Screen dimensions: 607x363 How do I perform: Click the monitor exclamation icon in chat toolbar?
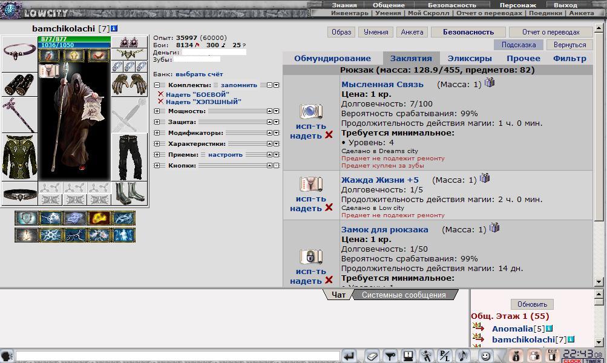pos(408,356)
